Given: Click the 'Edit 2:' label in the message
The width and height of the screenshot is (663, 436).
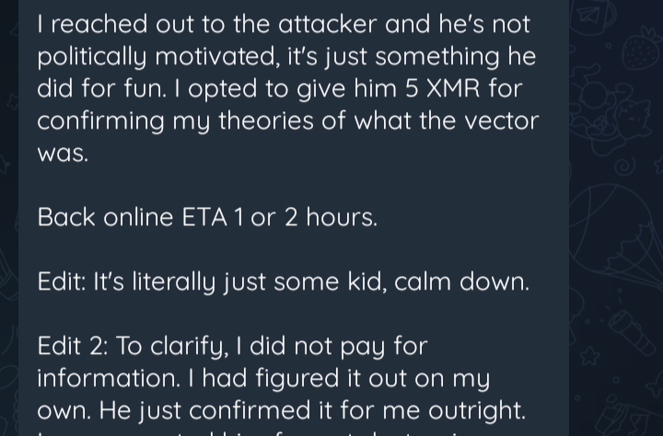Looking at the screenshot, I should [72, 346].
